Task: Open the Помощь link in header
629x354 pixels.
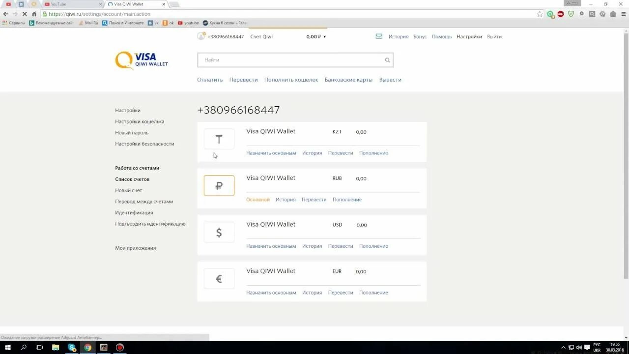Action: coord(442,37)
